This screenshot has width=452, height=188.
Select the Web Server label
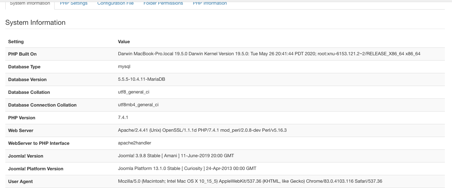pos(21,131)
